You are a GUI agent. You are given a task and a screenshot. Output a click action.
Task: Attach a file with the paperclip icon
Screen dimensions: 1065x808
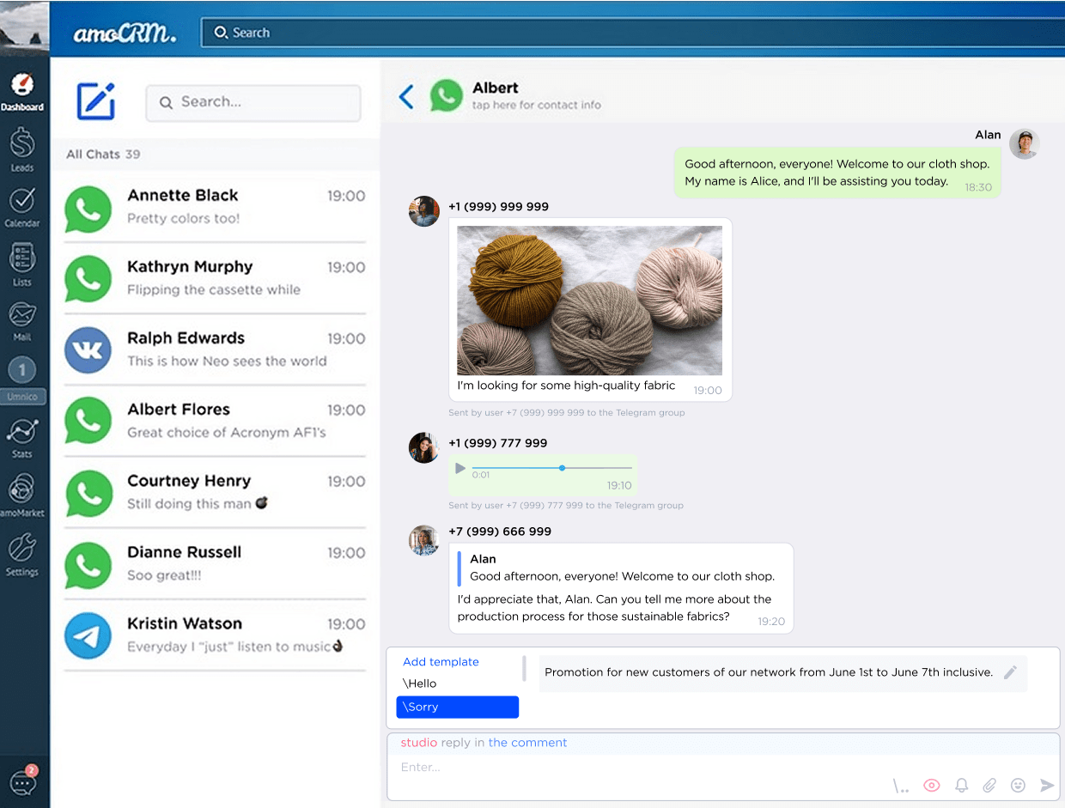[x=989, y=785]
